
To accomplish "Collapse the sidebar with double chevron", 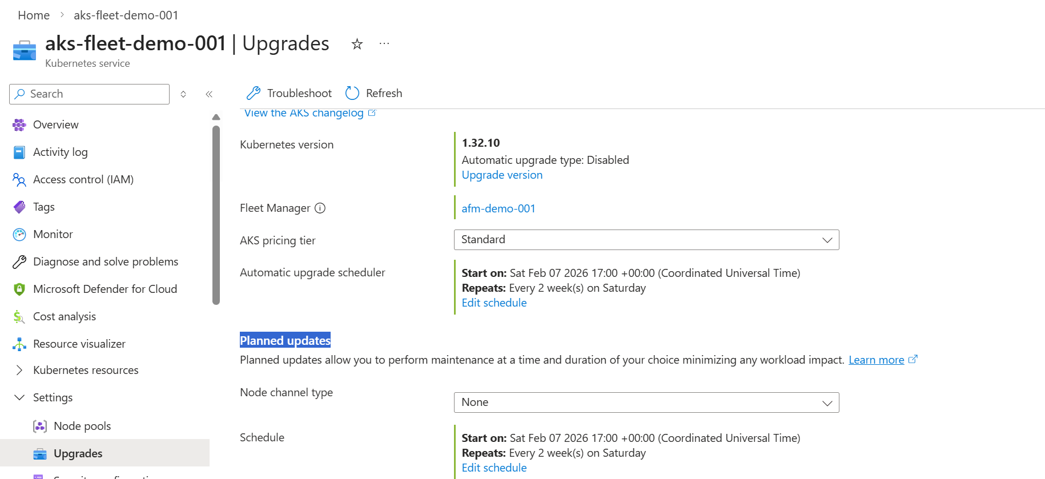I will (x=209, y=94).
